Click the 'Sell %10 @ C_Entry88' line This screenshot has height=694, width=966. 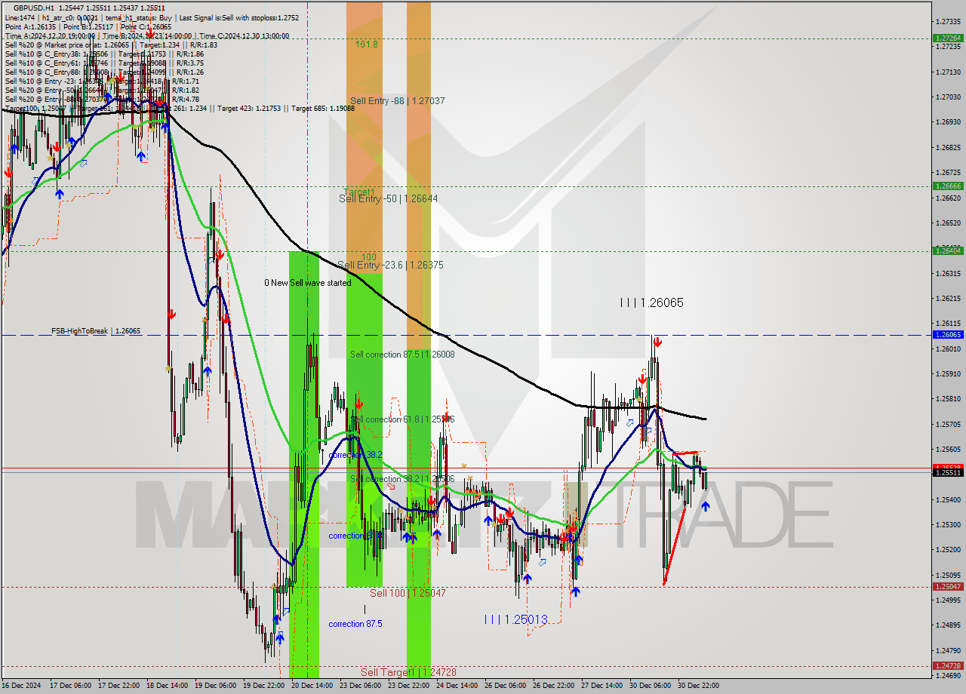pyautogui.click(x=104, y=72)
